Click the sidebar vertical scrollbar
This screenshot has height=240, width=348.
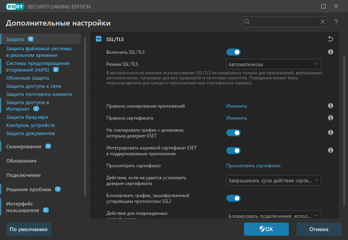85,117
